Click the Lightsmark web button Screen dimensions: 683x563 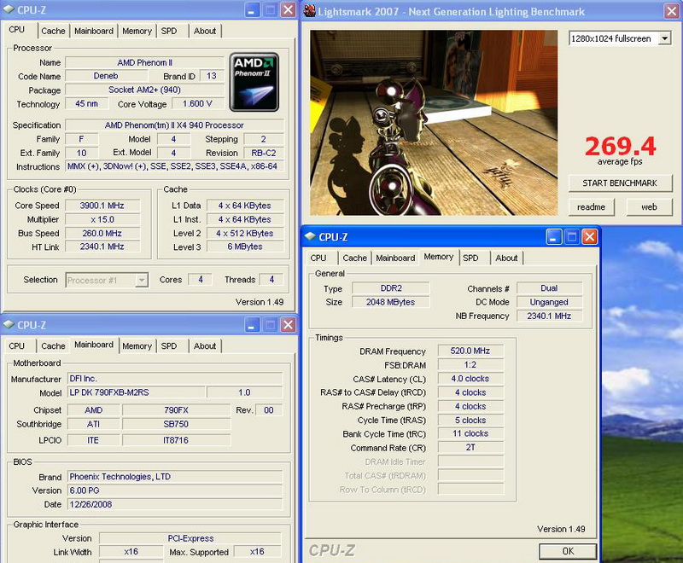click(649, 207)
